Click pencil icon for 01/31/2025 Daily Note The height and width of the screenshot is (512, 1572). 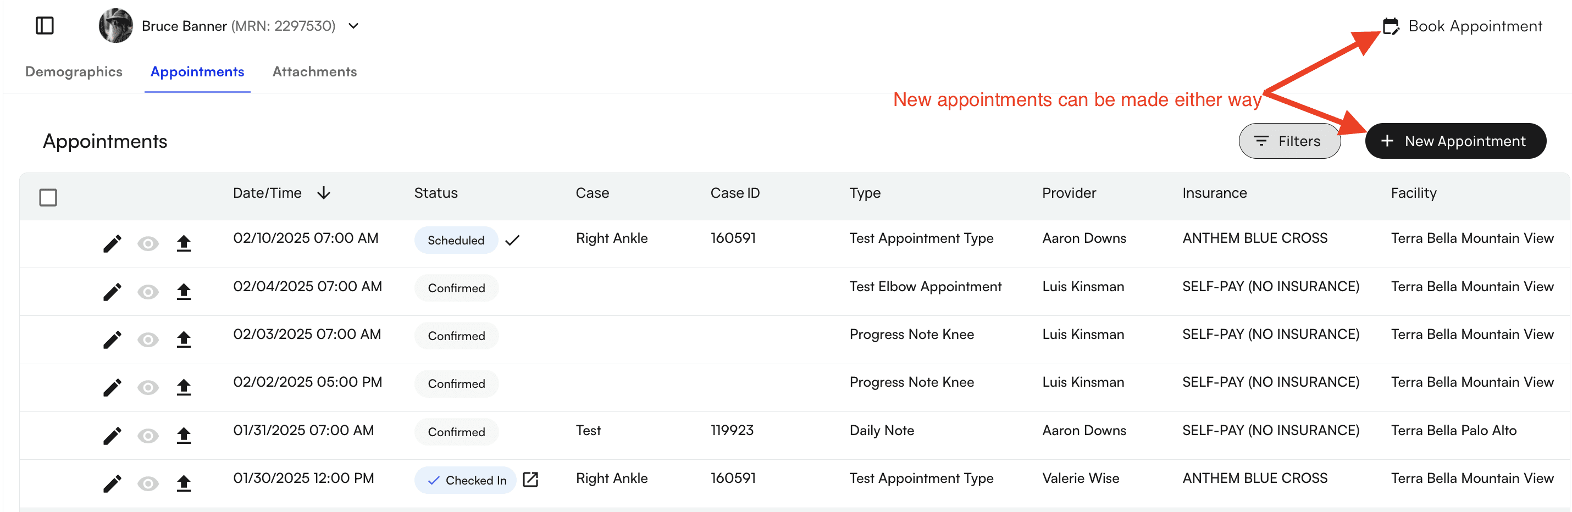click(112, 436)
